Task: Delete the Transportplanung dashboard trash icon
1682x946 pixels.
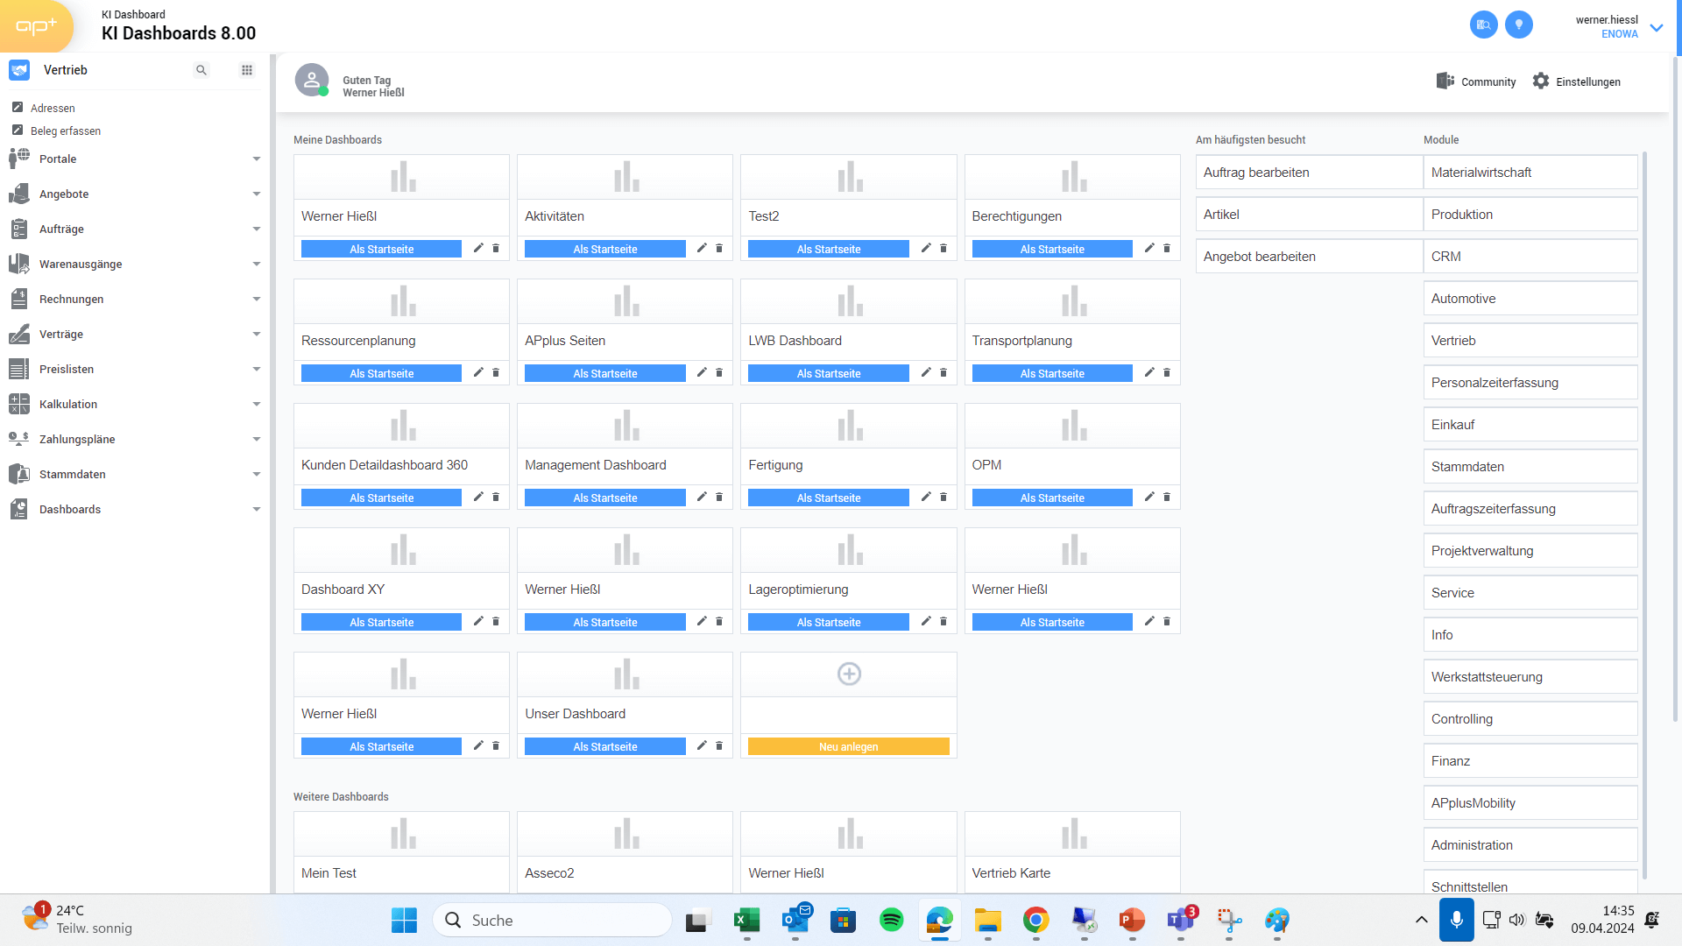Action: click(x=1167, y=372)
